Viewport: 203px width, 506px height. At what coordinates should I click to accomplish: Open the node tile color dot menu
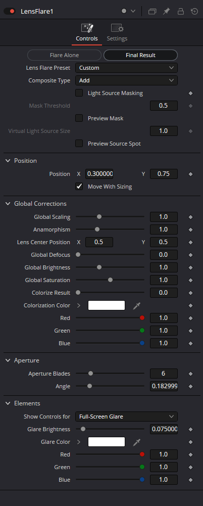(x=128, y=11)
